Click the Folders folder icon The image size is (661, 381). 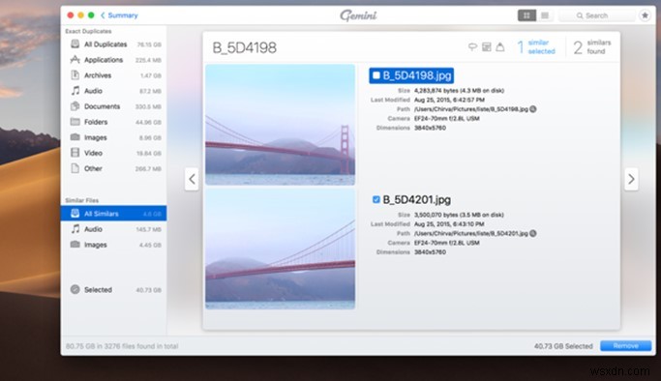75,122
